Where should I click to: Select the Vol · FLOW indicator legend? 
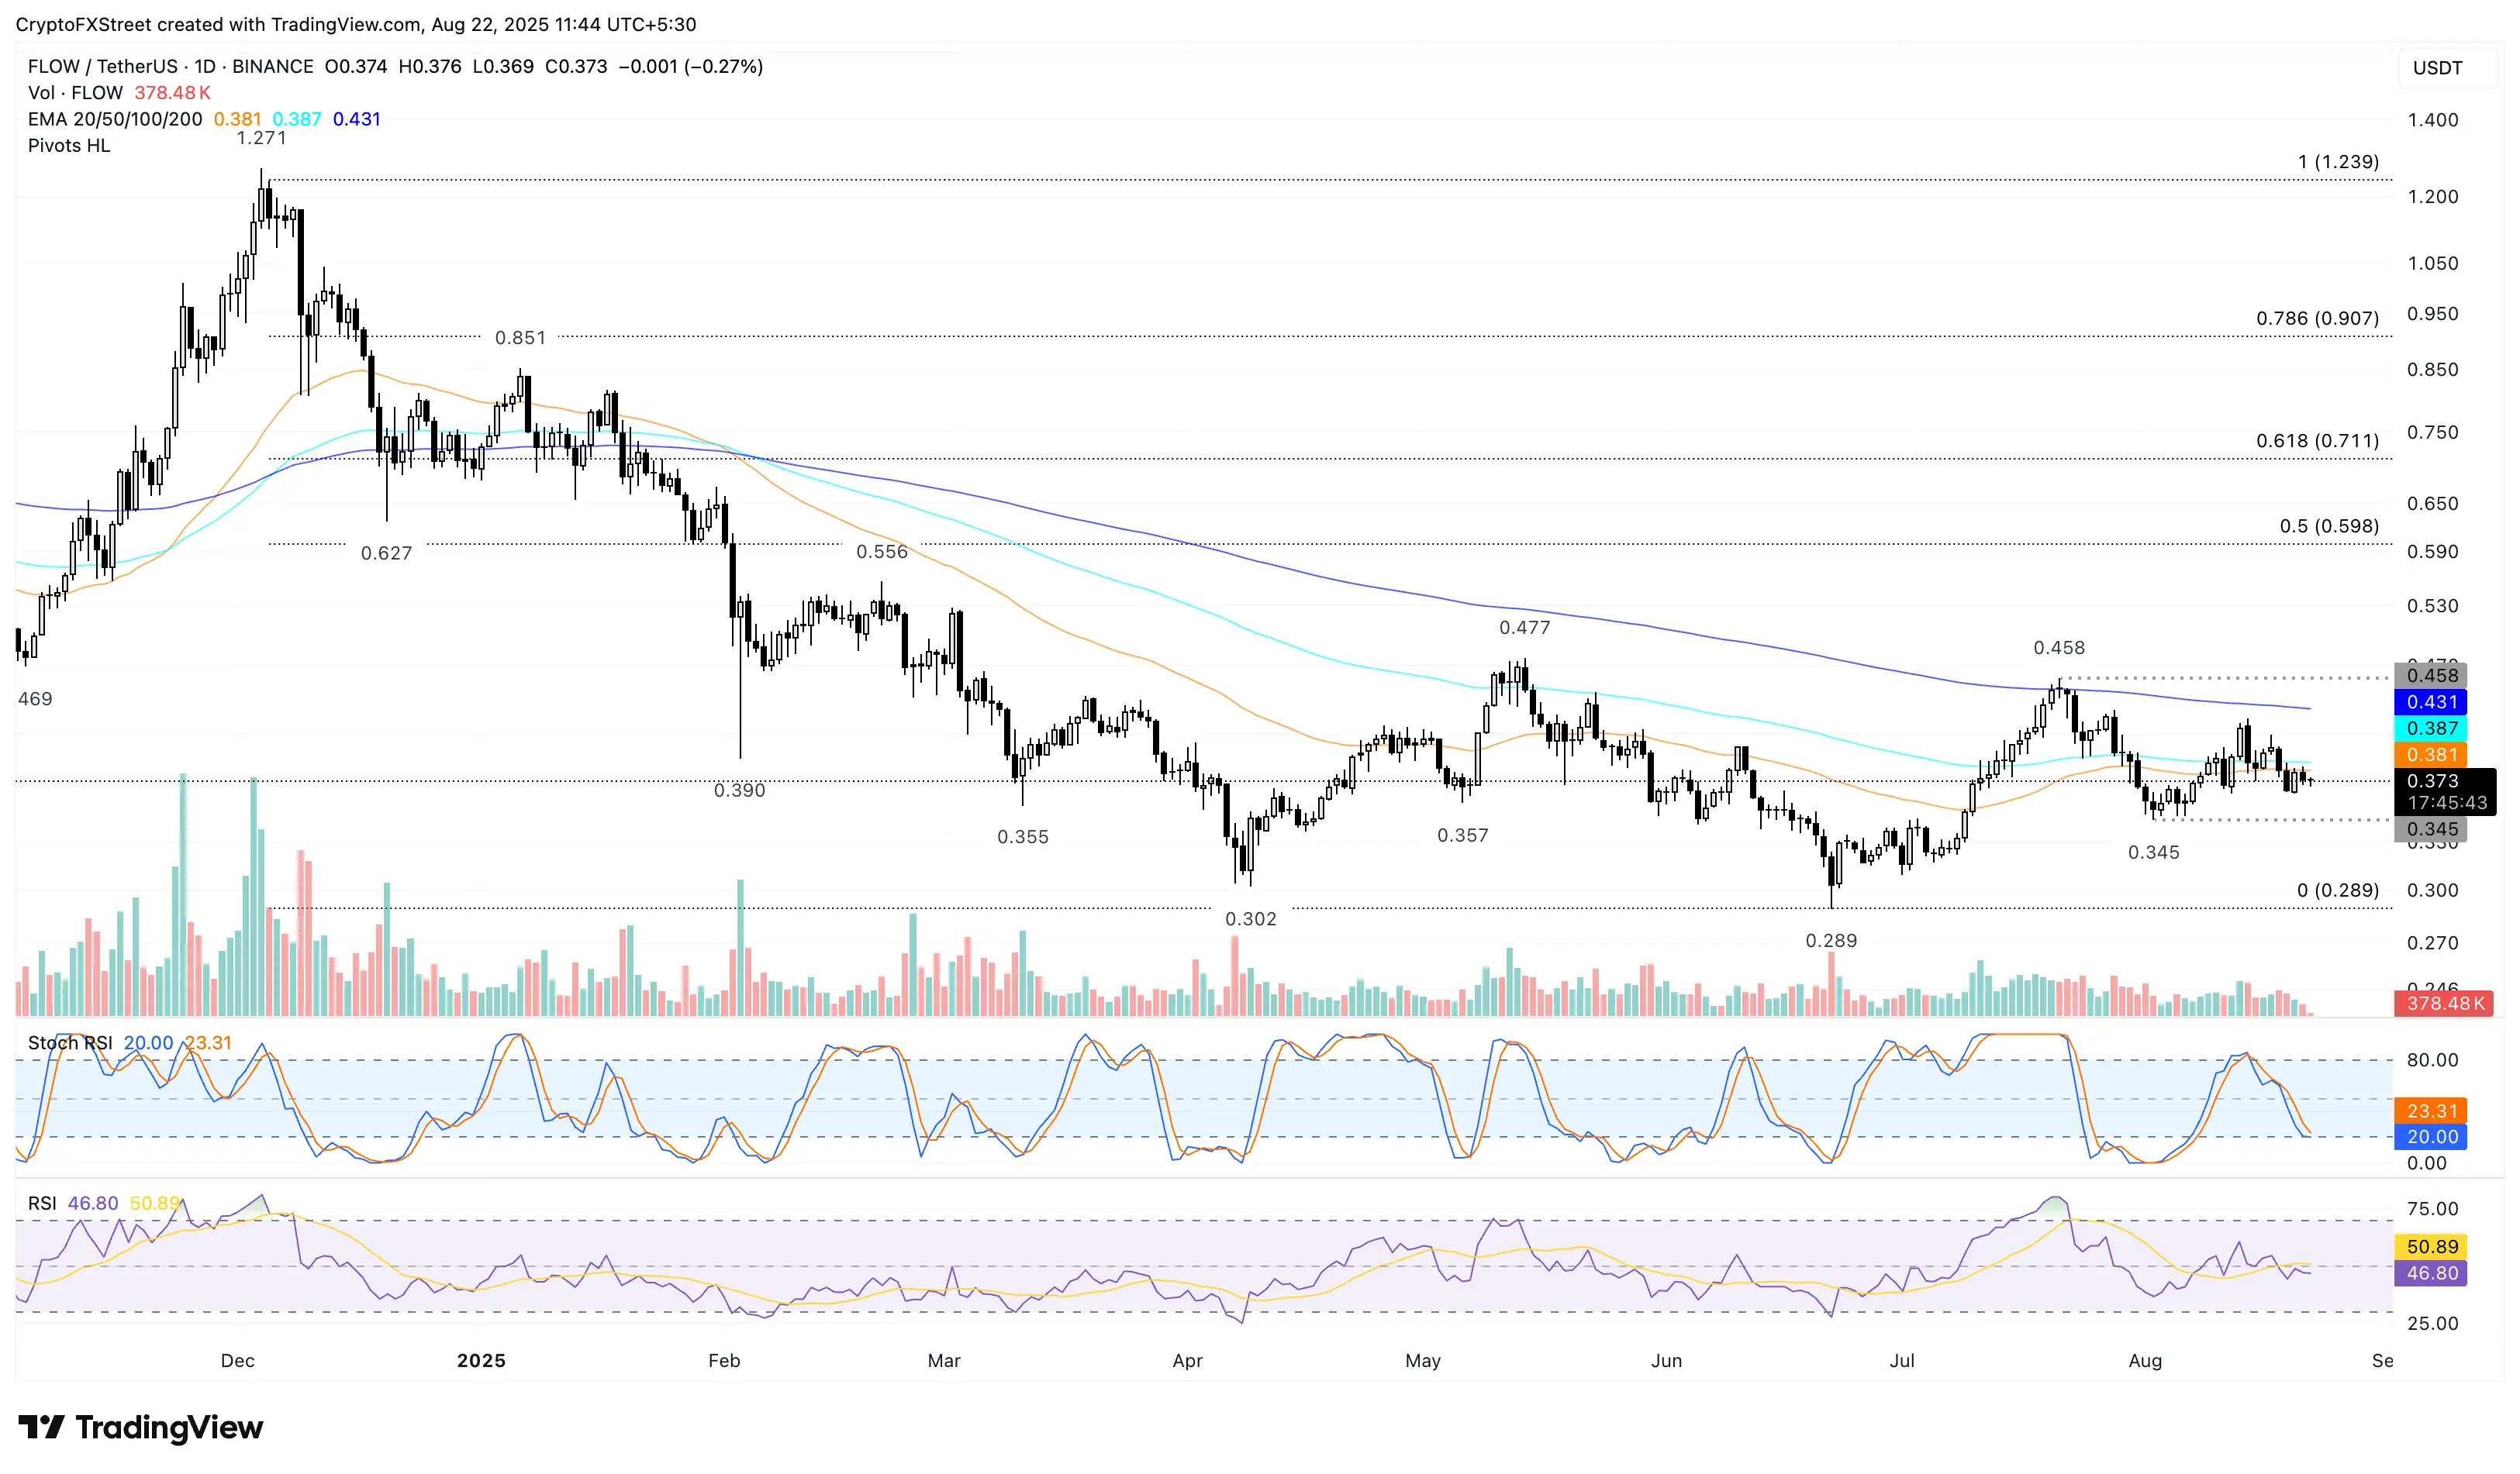(75, 93)
